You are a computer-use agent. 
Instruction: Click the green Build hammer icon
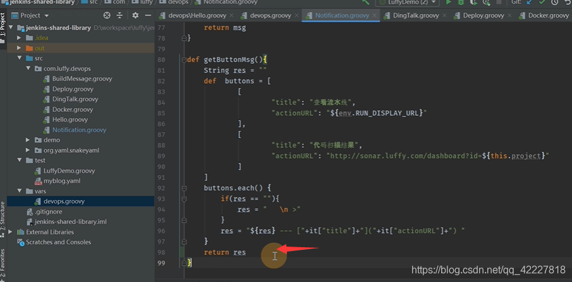pyautogui.click(x=365, y=2)
